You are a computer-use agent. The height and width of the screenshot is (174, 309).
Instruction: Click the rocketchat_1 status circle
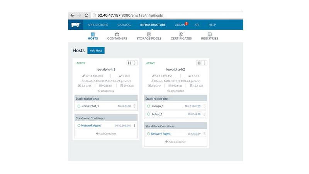click(79, 106)
